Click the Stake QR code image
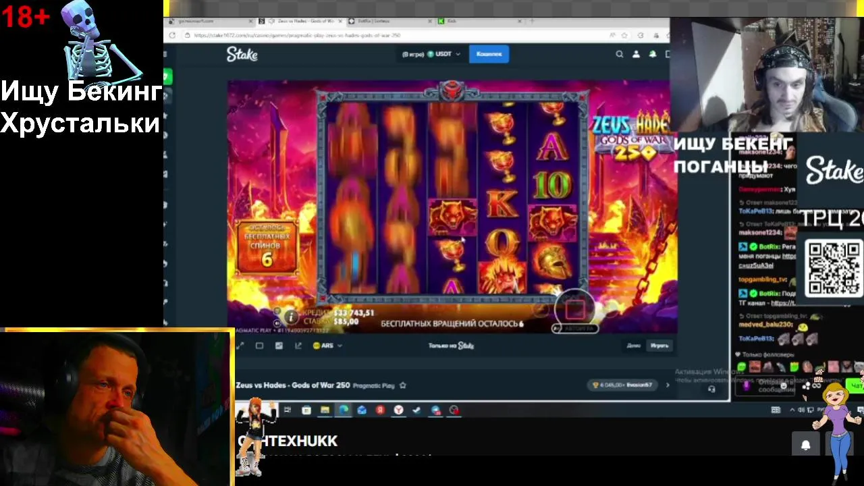This screenshot has height=486, width=864. click(834, 269)
